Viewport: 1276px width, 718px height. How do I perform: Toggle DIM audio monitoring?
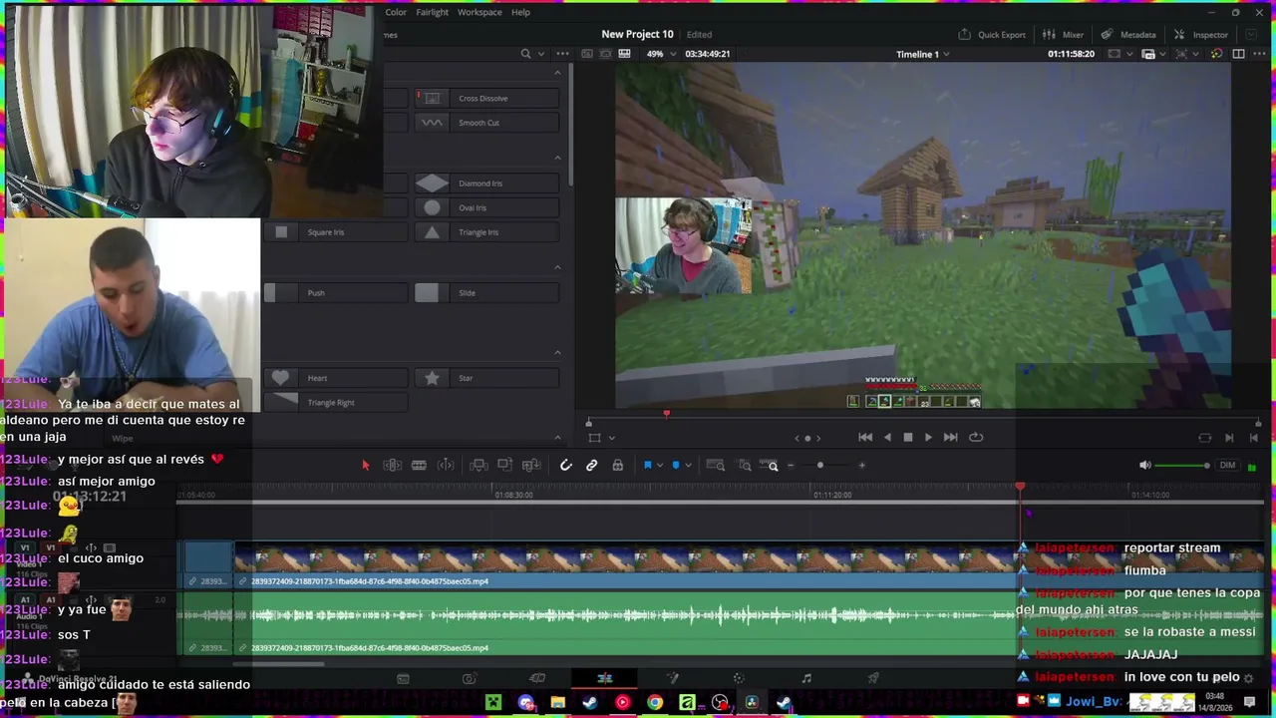tap(1227, 465)
